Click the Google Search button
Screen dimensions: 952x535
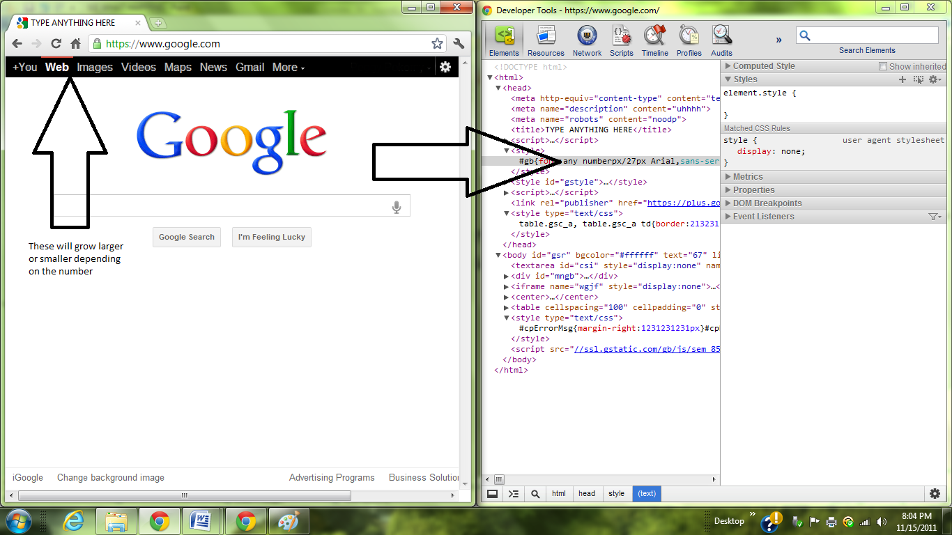click(187, 237)
